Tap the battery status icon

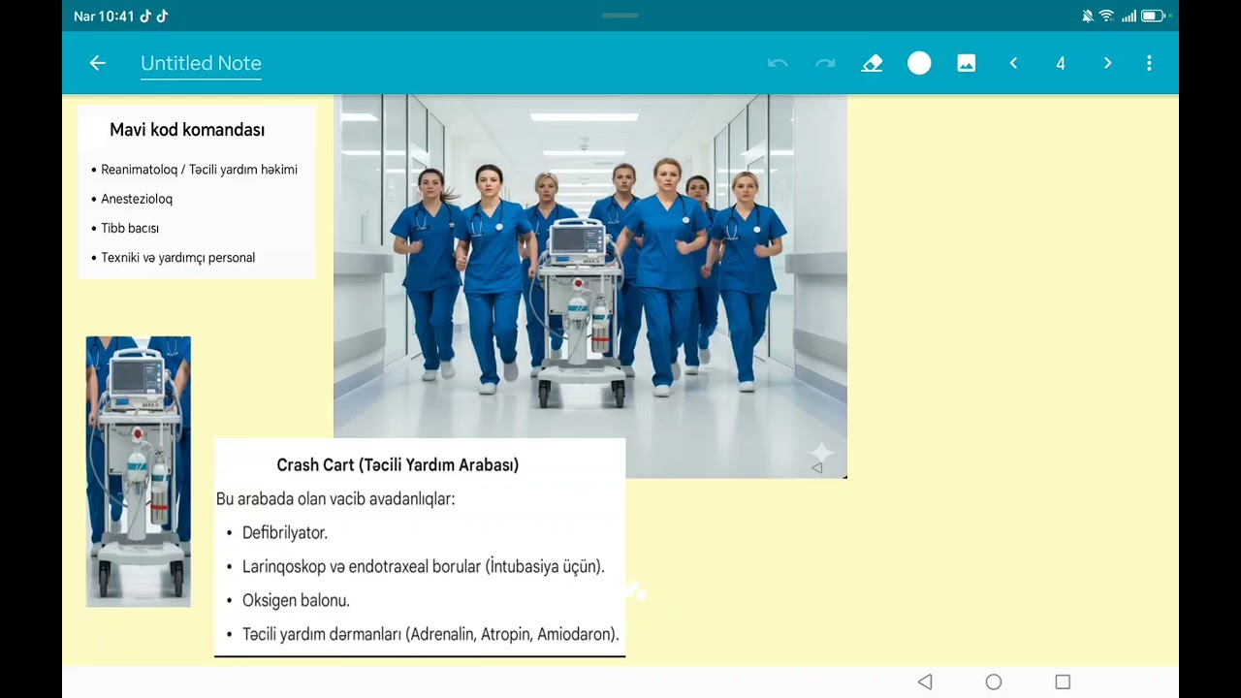pyautogui.click(x=1155, y=16)
